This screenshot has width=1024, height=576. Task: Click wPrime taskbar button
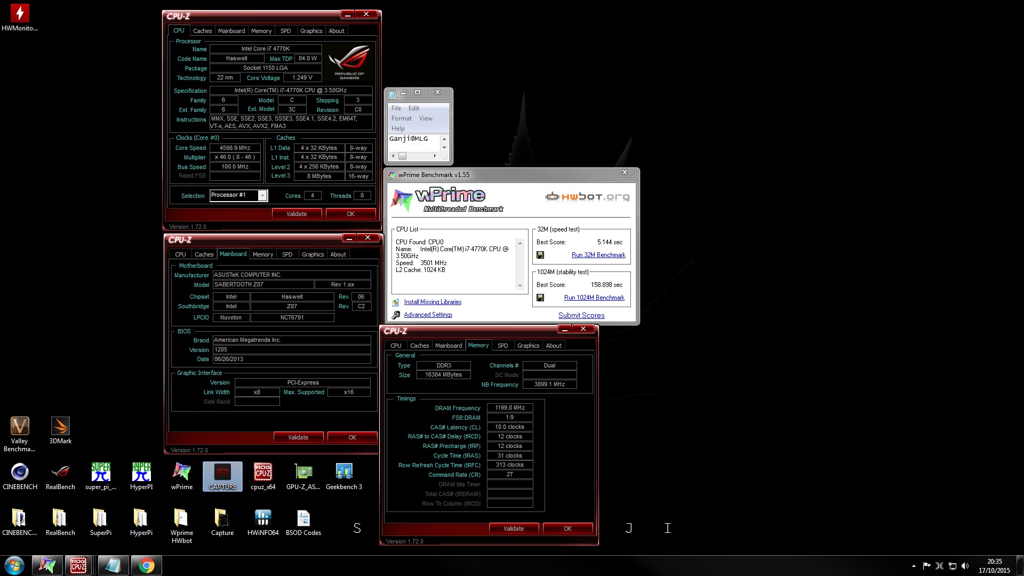(47, 565)
